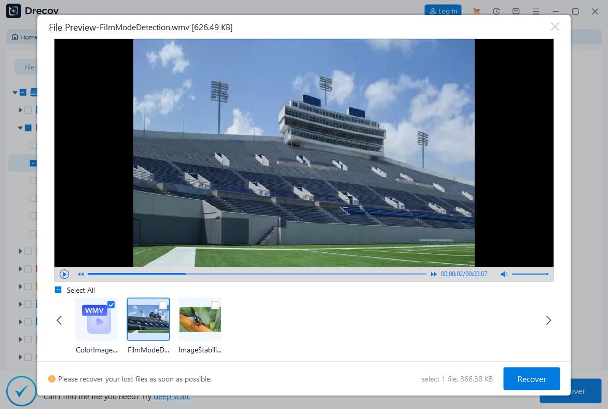Screen dimensions: 608x409
Task: Open the history clock icon
Action: [496, 11]
